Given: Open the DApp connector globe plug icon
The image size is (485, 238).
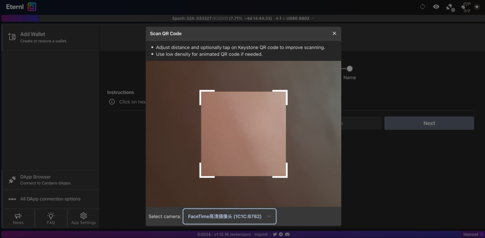Looking at the screenshot, I should pyautogui.click(x=450, y=7).
